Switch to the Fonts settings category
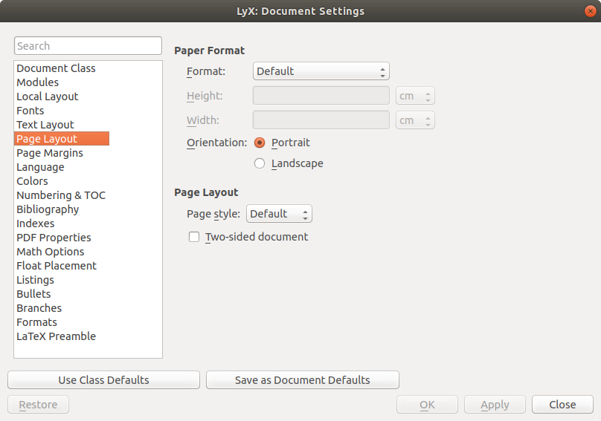This screenshot has width=601, height=421. tap(30, 111)
